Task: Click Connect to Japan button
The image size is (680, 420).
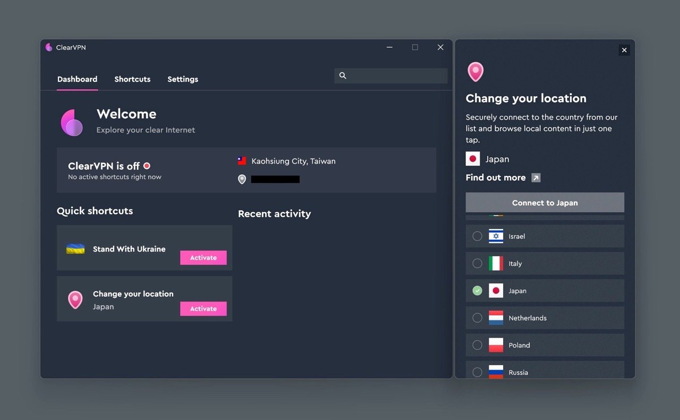Action: coord(545,203)
